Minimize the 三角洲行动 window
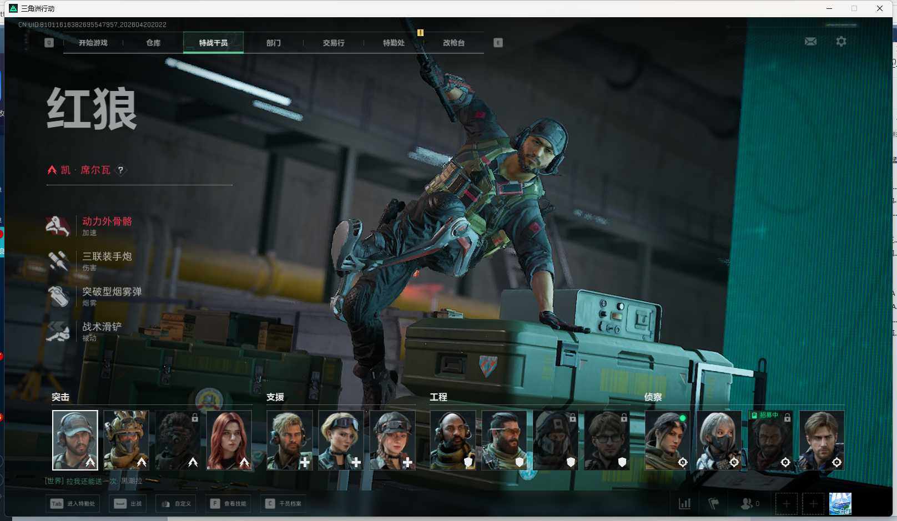The image size is (897, 521). tap(829, 8)
